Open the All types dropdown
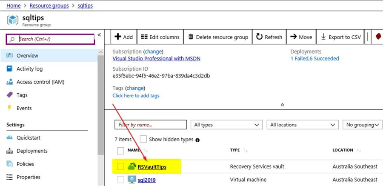This screenshot has height=186, width=383. click(x=226, y=125)
